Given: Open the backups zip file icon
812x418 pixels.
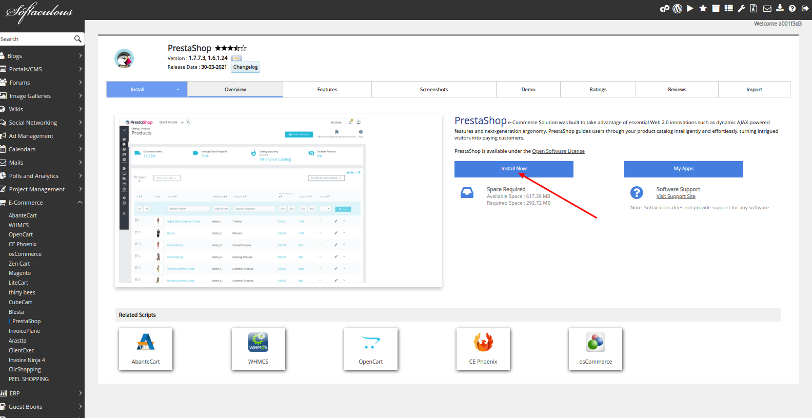Looking at the screenshot, I should tap(754, 8).
